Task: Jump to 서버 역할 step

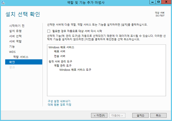Action: click(15, 41)
